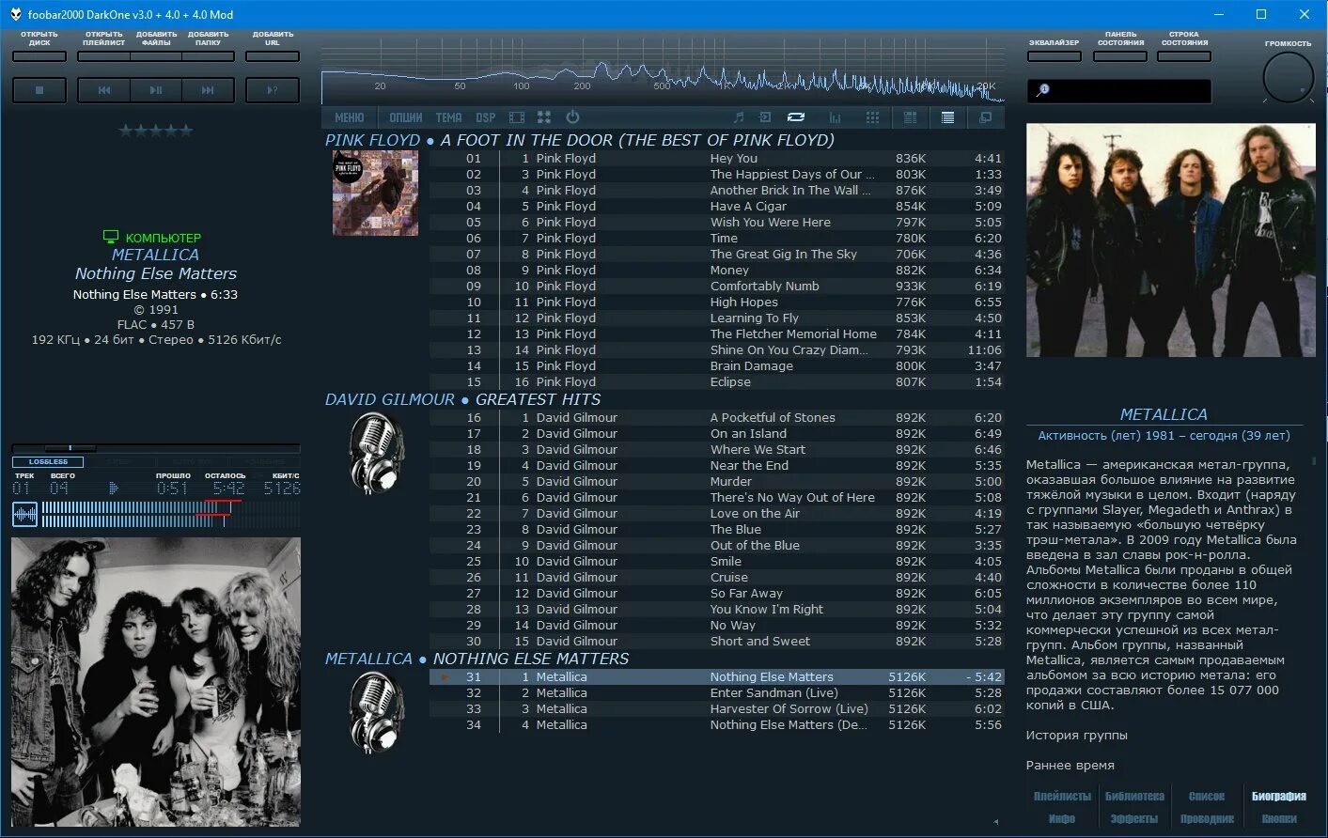The height and width of the screenshot is (838, 1328).
Task: Switch to the Инфо tab
Action: point(1062,818)
